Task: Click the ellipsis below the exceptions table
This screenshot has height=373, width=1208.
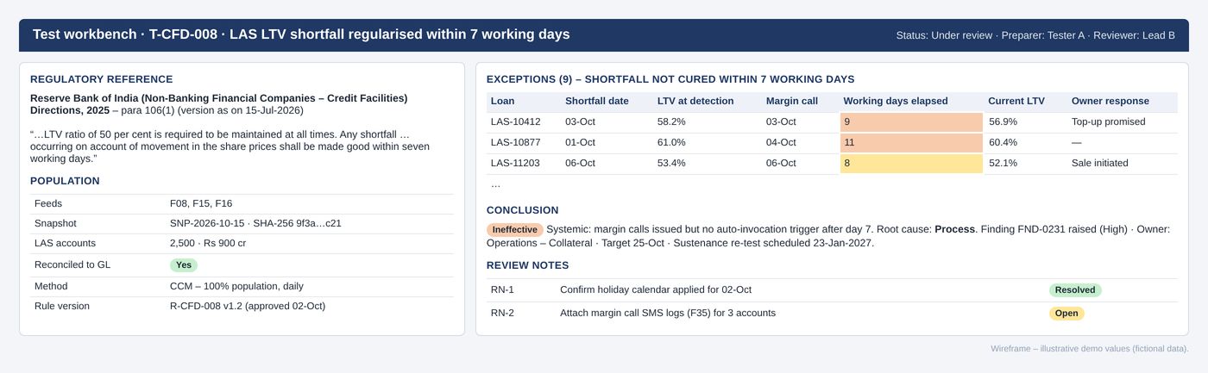Action: pyautogui.click(x=495, y=184)
